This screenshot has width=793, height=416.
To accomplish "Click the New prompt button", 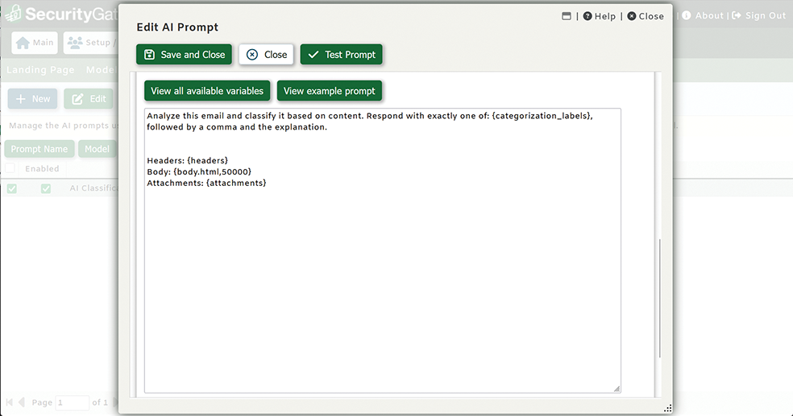I will click(x=32, y=99).
